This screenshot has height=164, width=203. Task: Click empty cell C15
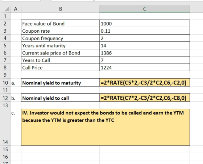click(x=145, y=149)
